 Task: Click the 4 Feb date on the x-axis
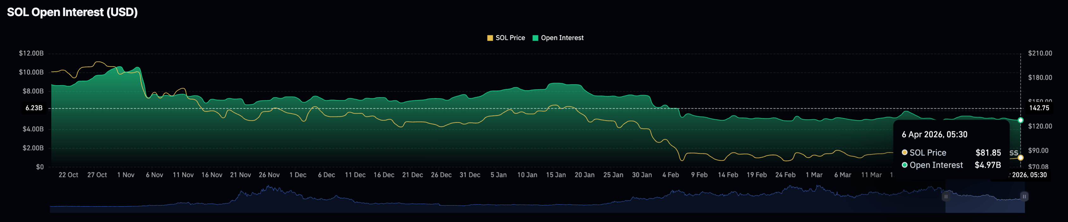coord(670,175)
